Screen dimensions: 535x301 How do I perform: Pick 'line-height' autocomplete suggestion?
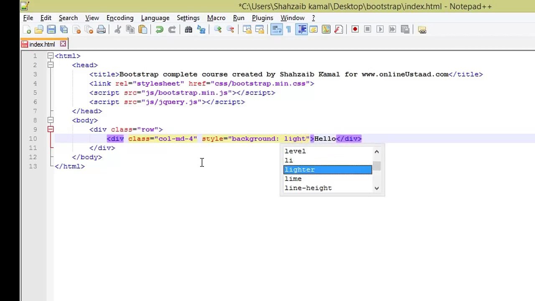point(328,188)
